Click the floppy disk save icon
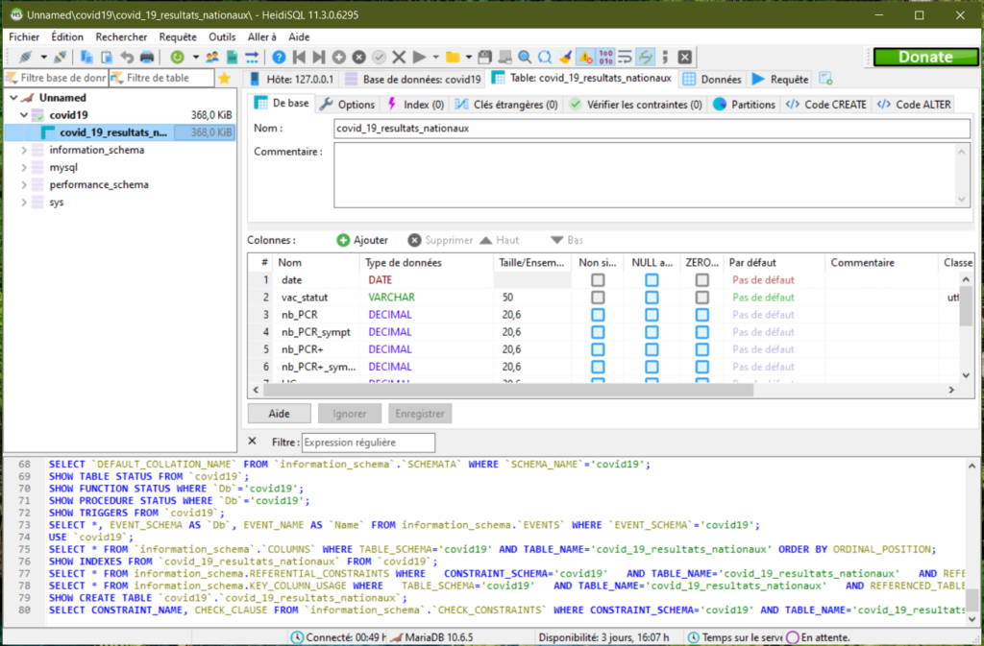The image size is (984, 646). (x=484, y=58)
